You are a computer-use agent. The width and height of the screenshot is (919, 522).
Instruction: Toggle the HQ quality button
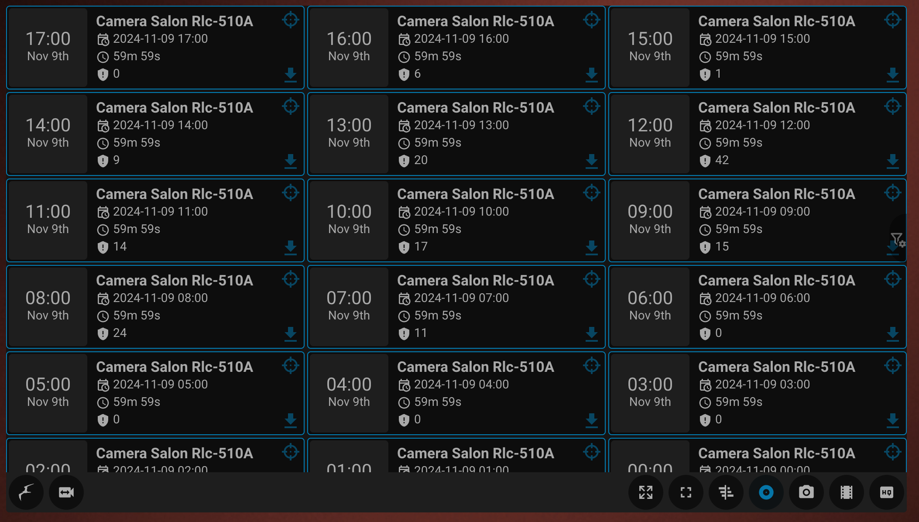[887, 492]
